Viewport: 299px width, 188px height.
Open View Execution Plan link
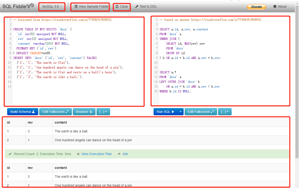(x=96, y=154)
